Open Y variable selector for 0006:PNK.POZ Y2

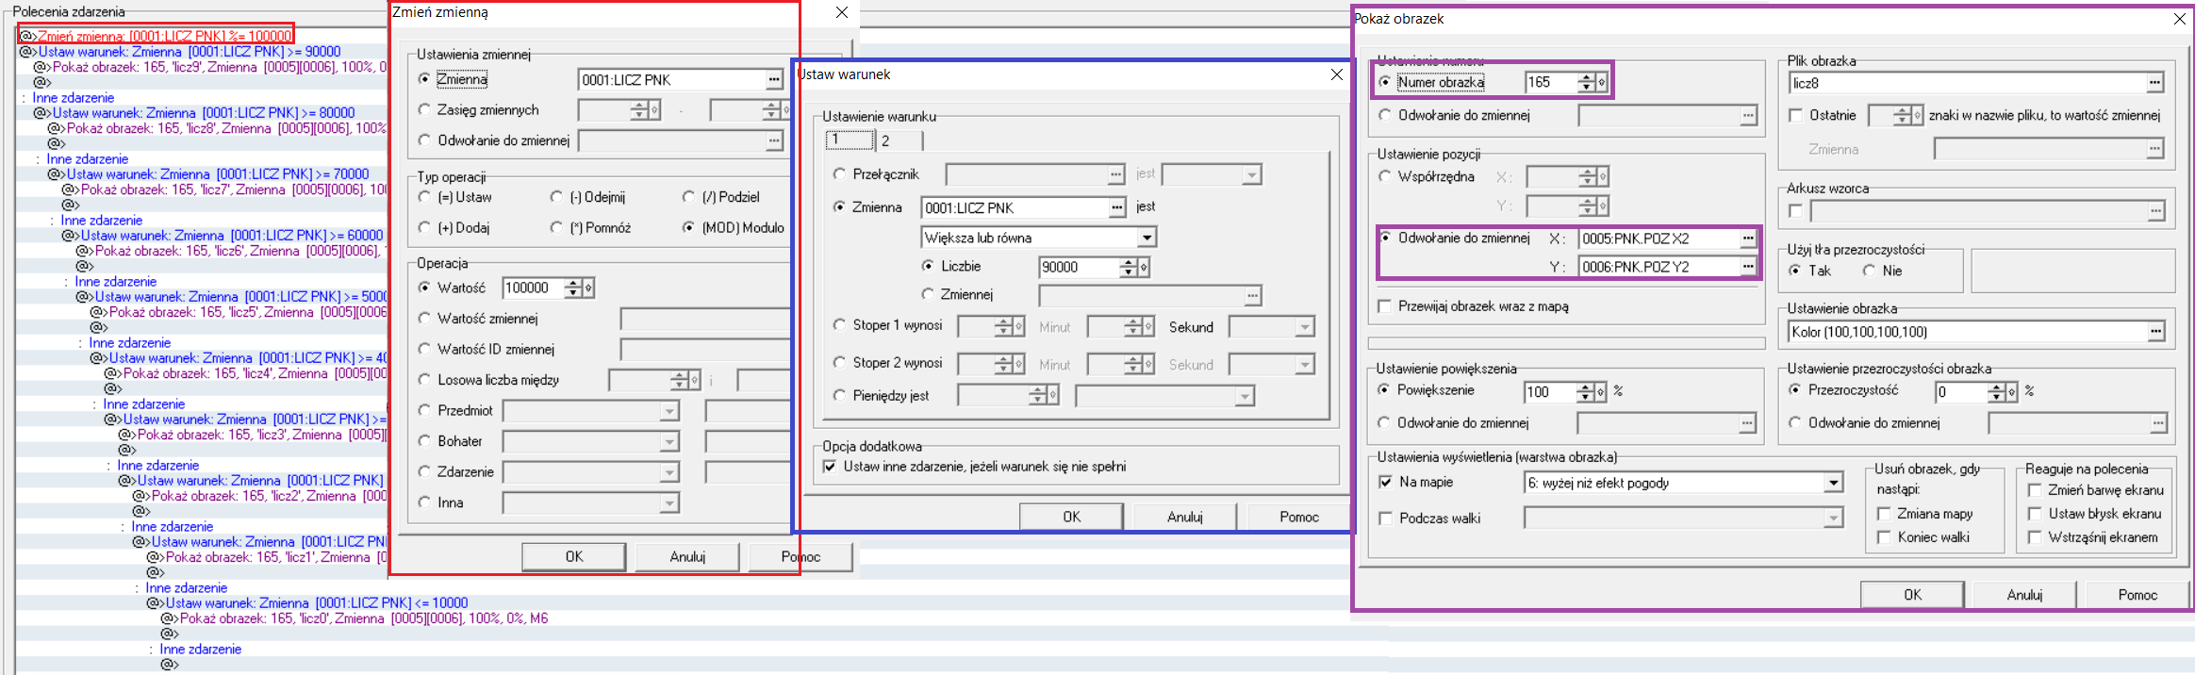[x=1748, y=267]
